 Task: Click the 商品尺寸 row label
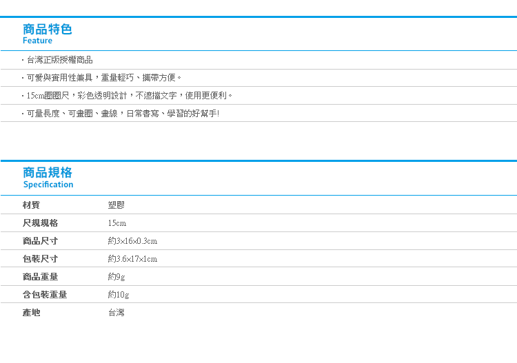pos(40,241)
